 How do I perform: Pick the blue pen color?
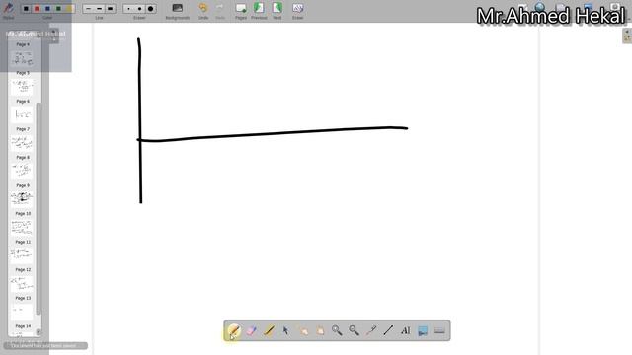pyautogui.click(x=47, y=9)
